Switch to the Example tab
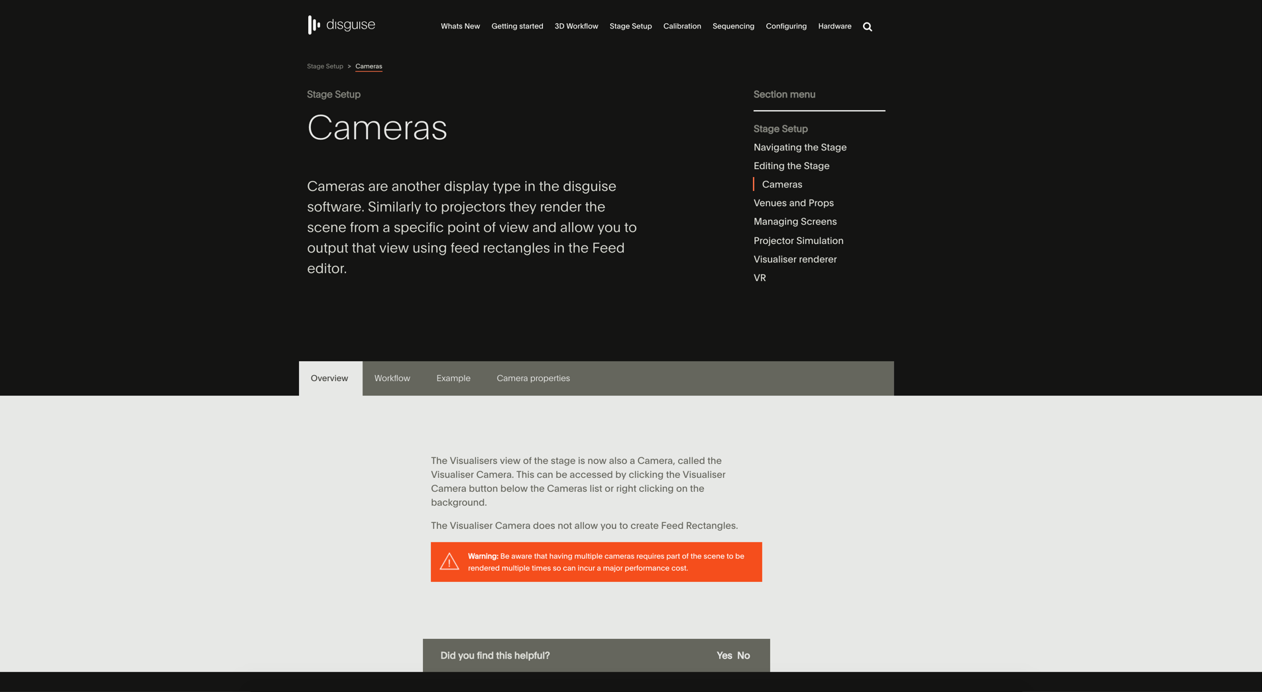1262x692 pixels. pyautogui.click(x=453, y=378)
